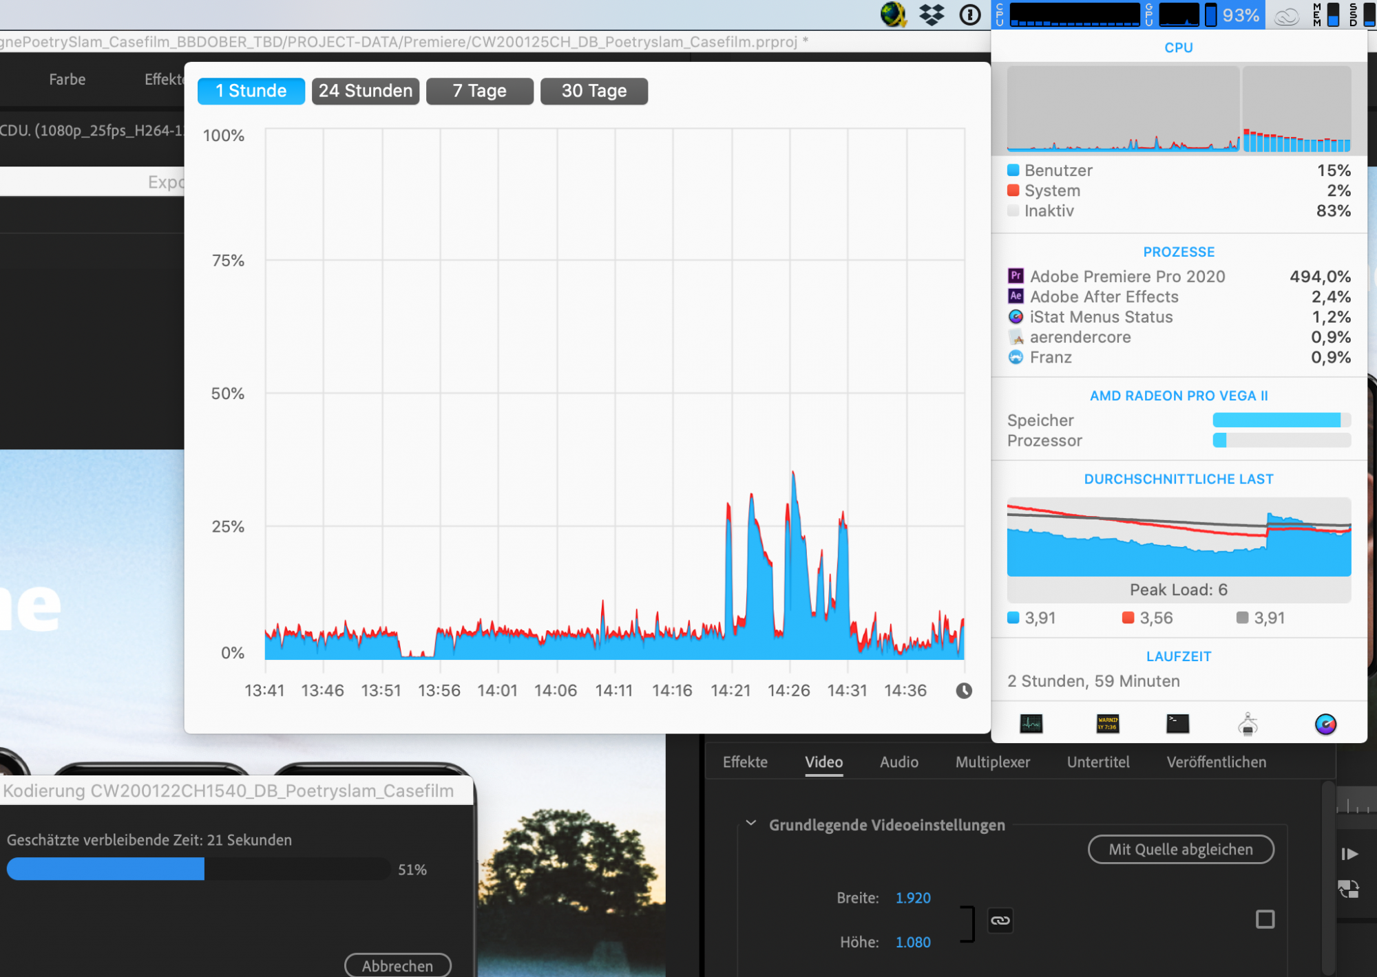Switch to the Audio tab

tap(898, 762)
